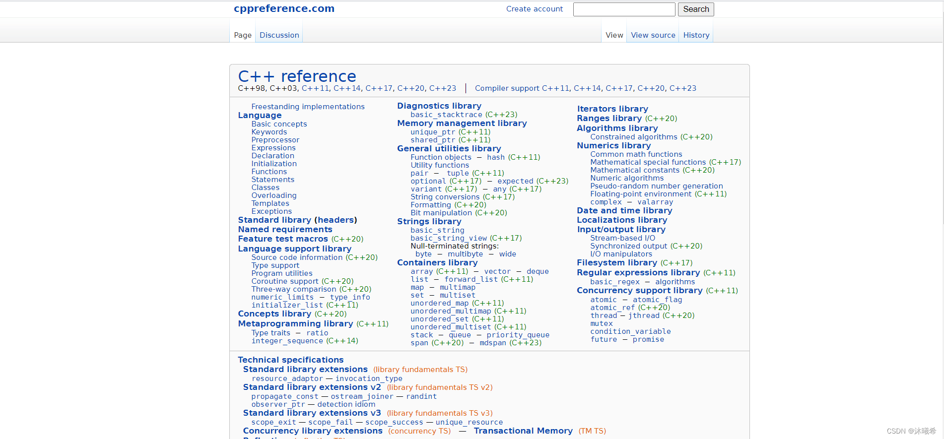Open String conversions link

coord(445,197)
